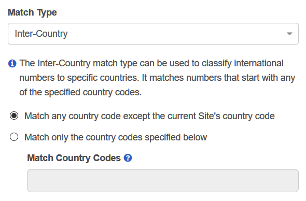Click the word 'Codes' beside the help icon
This screenshot has height=201, width=306.
tap(107, 158)
